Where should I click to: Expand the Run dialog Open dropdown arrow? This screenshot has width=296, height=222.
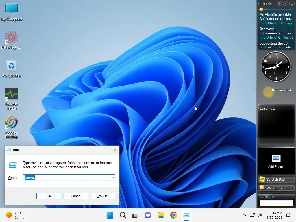(112, 178)
